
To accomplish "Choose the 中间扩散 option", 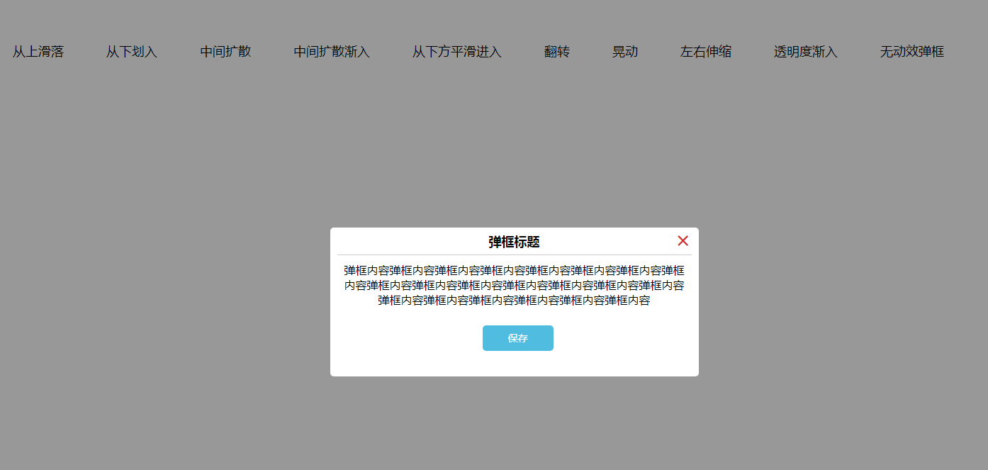I will (225, 52).
